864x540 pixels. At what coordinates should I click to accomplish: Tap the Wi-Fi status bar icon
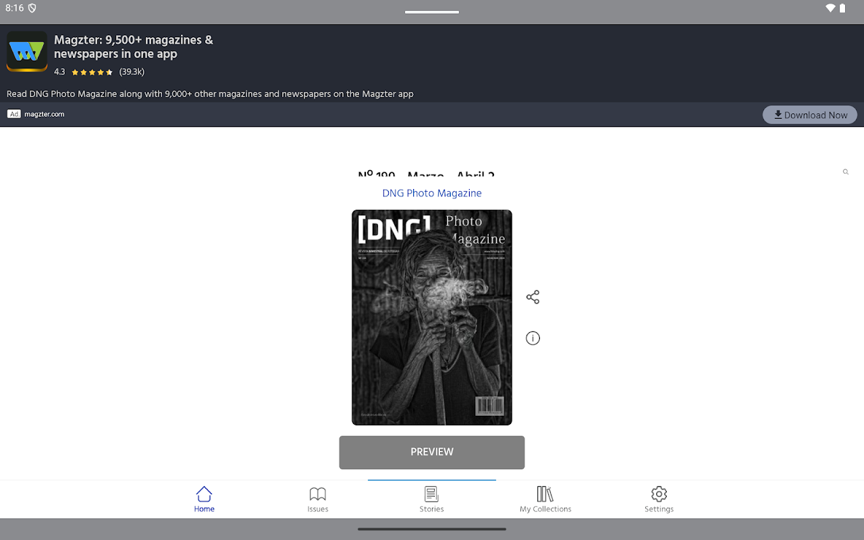(x=830, y=8)
